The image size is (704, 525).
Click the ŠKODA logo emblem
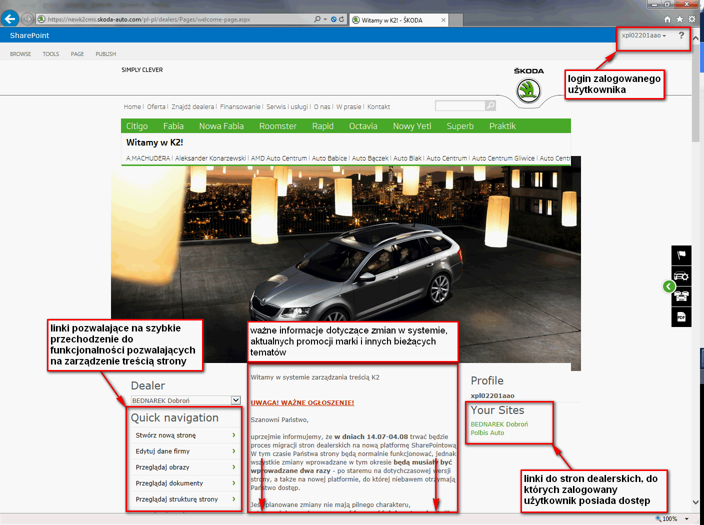click(x=528, y=90)
